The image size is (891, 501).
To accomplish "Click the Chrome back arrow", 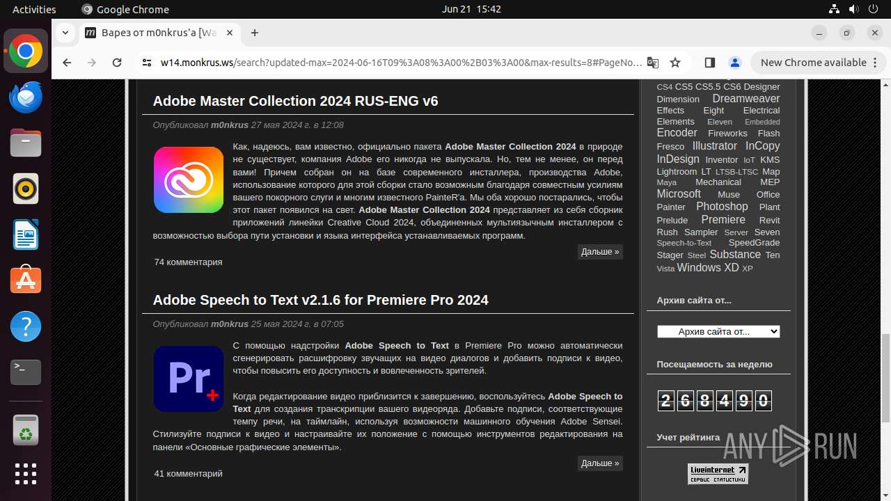I will (67, 63).
